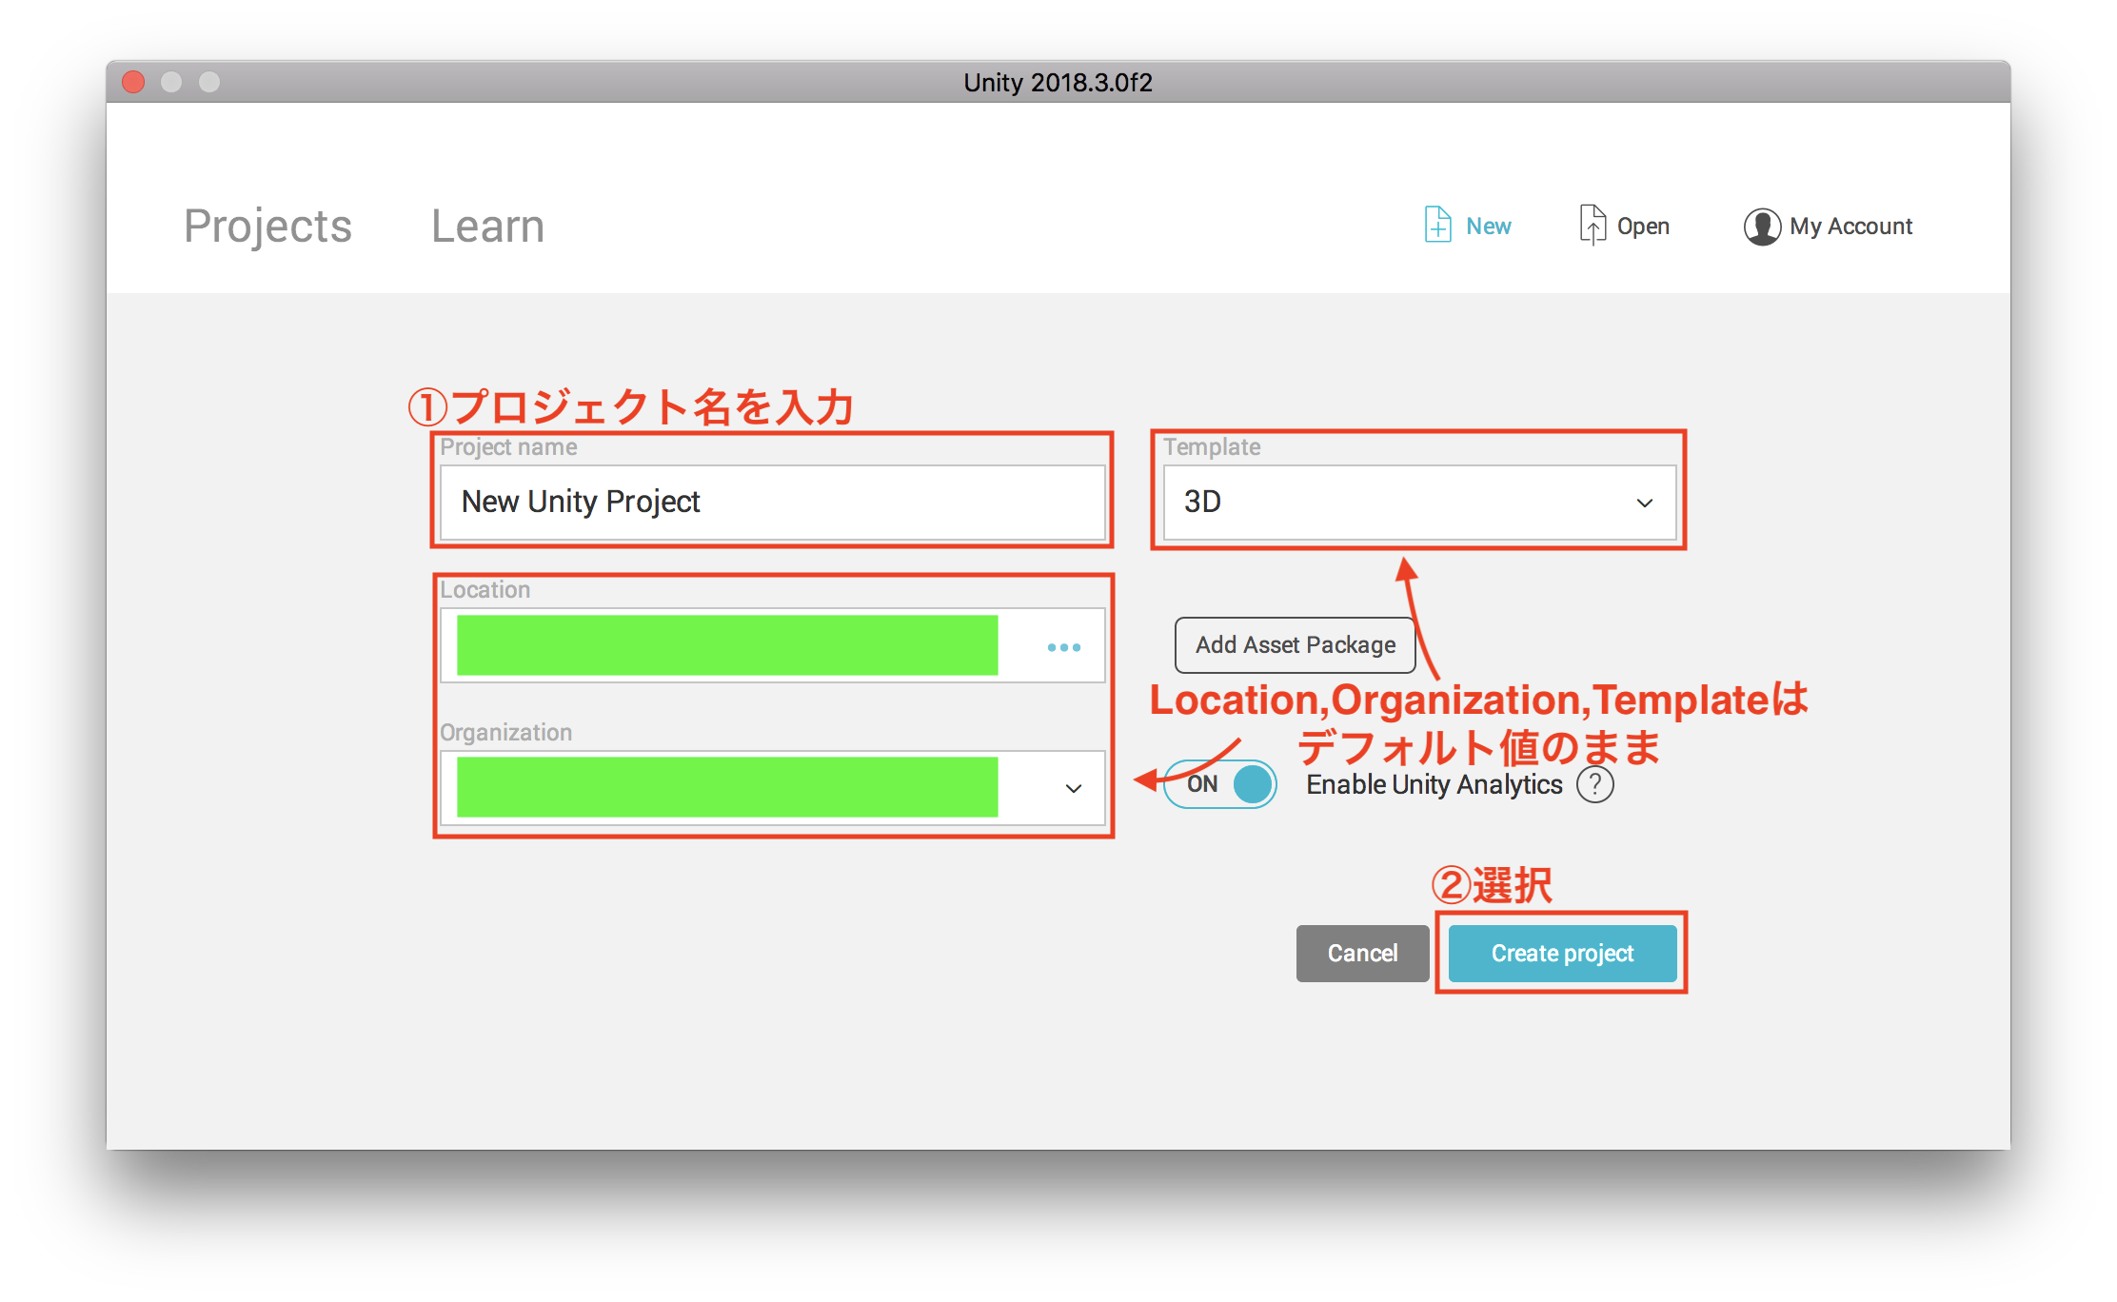
Task: Click the New project document icon
Action: 1437,226
